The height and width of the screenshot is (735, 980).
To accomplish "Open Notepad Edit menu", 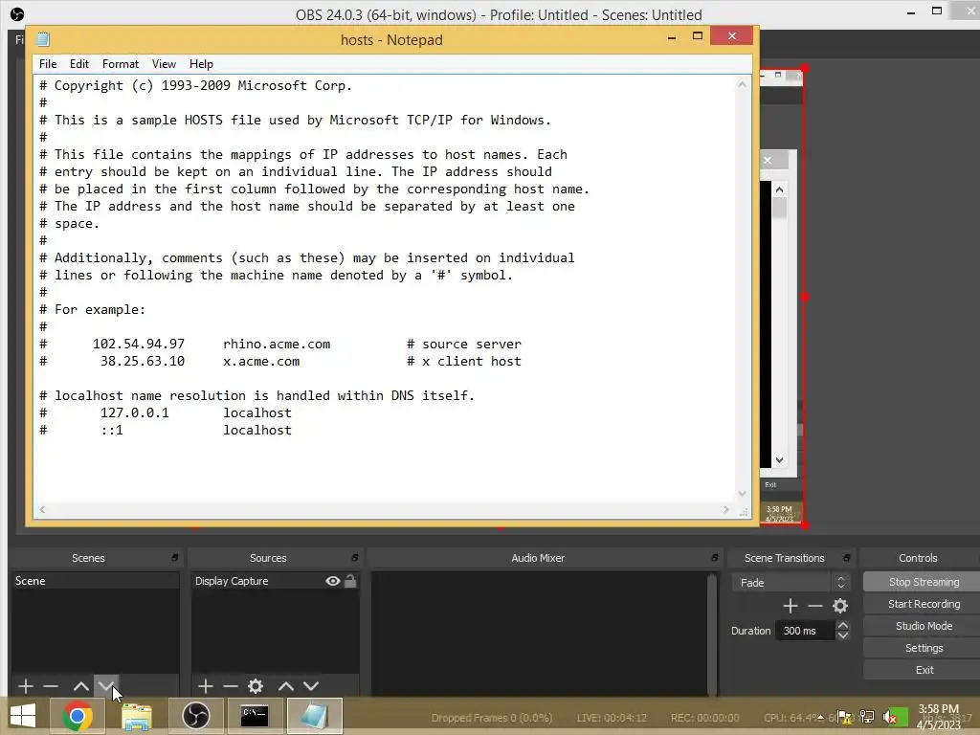I will [x=78, y=64].
